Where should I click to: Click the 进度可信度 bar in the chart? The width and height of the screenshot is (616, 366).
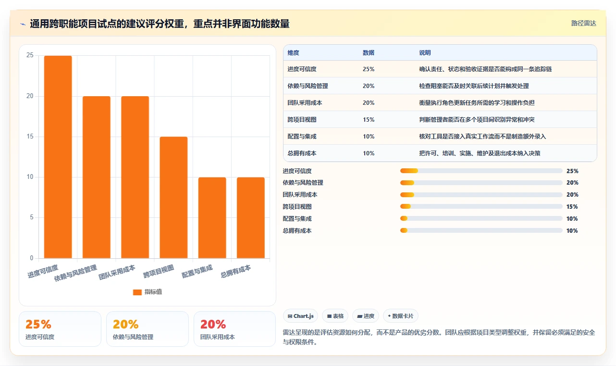pos(58,157)
